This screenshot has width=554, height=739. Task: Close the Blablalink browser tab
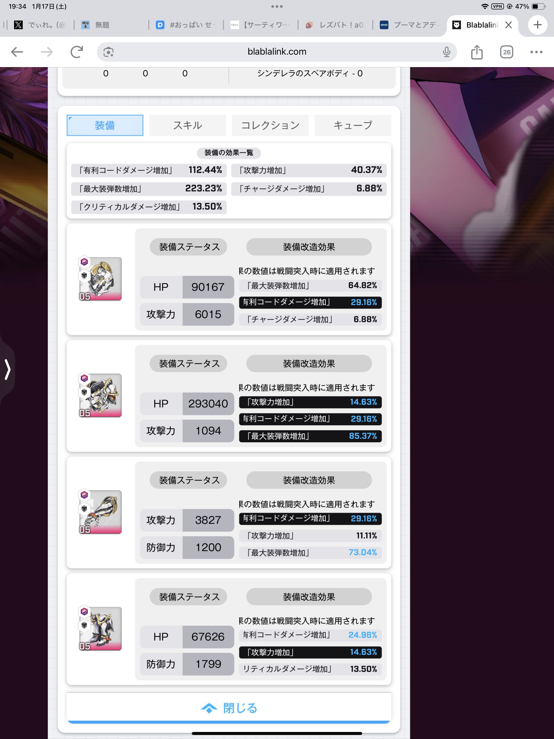(x=509, y=25)
